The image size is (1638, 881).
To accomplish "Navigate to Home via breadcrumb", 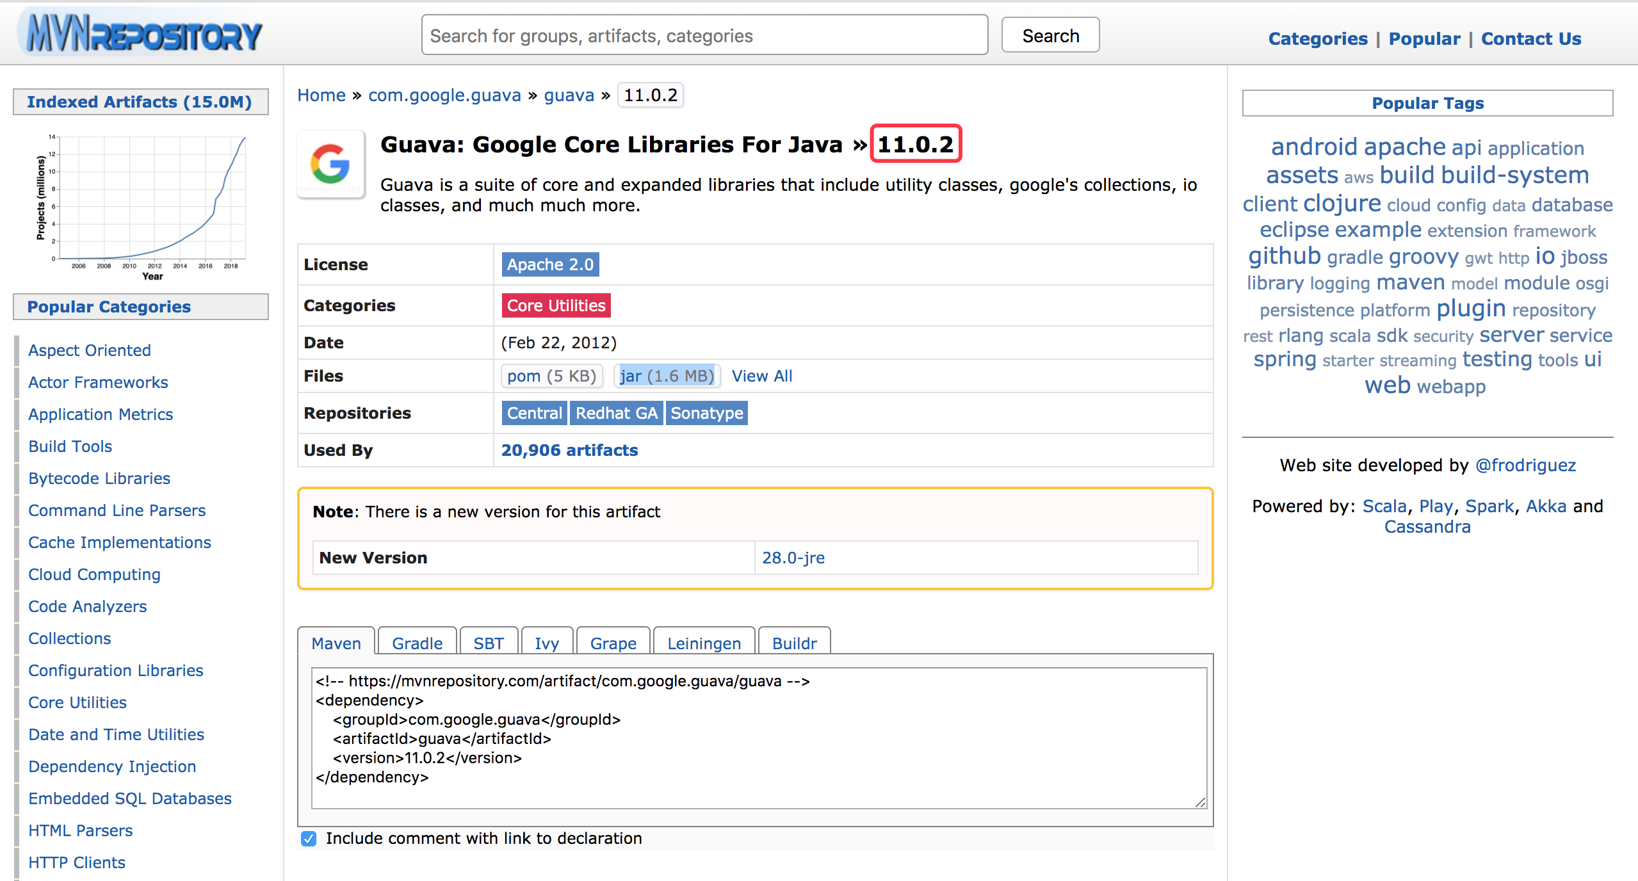I will tap(321, 95).
